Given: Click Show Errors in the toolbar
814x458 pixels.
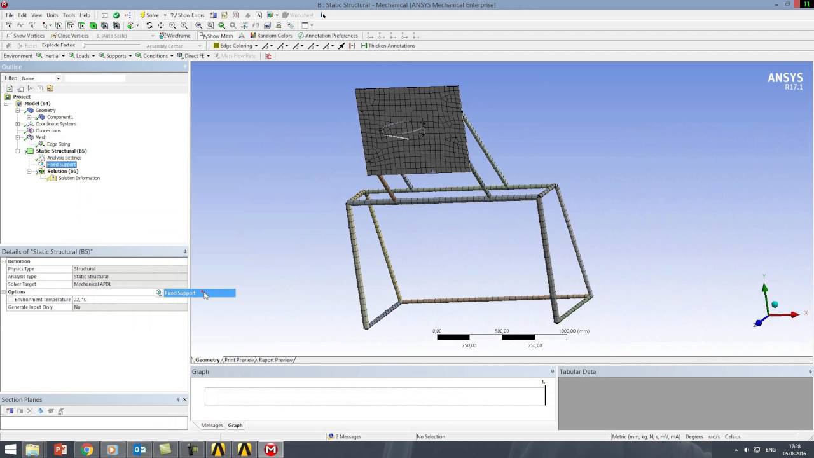Looking at the screenshot, I should pos(188,15).
